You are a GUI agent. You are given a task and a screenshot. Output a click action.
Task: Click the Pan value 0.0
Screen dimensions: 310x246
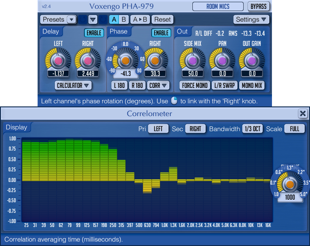pyautogui.click(x=222, y=74)
